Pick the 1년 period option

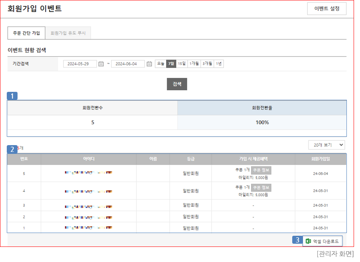[218, 64]
